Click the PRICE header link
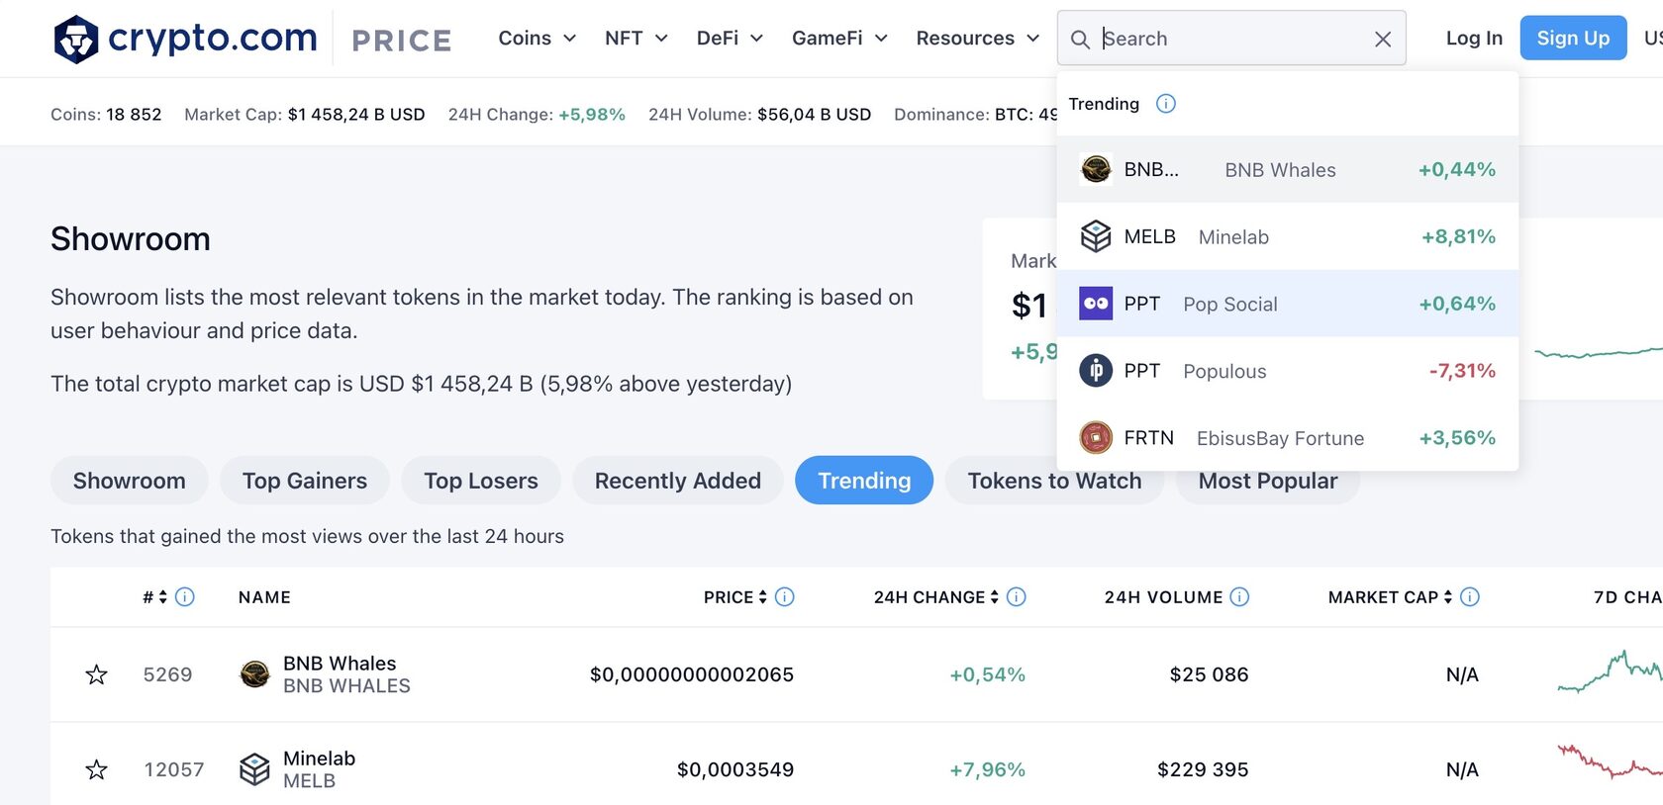The width and height of the screenshot is (1663, 805). (x=402, y=41)
